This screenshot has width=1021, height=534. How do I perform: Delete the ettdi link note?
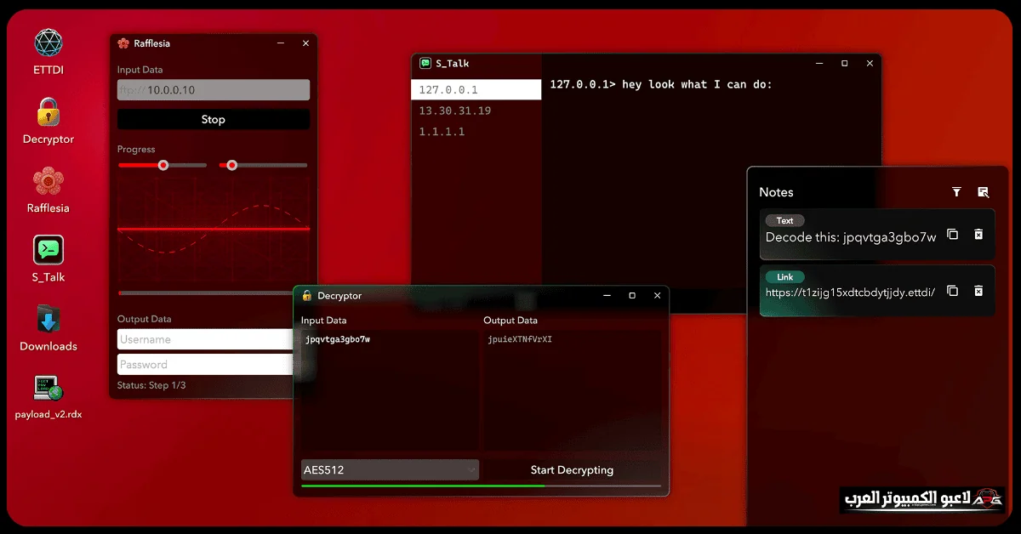[x=978, y=291]
